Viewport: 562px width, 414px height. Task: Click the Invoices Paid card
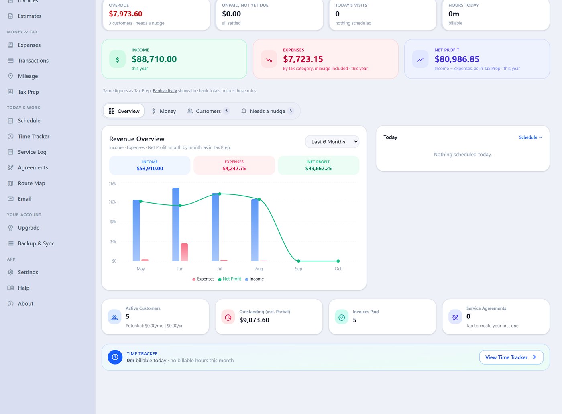pos(382,317)
